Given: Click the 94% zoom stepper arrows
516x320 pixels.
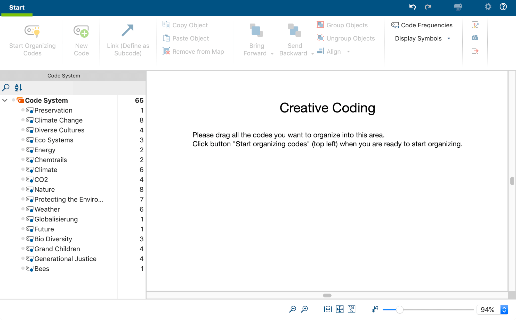Looking at the screenshot, I should (x=504, y=309).
